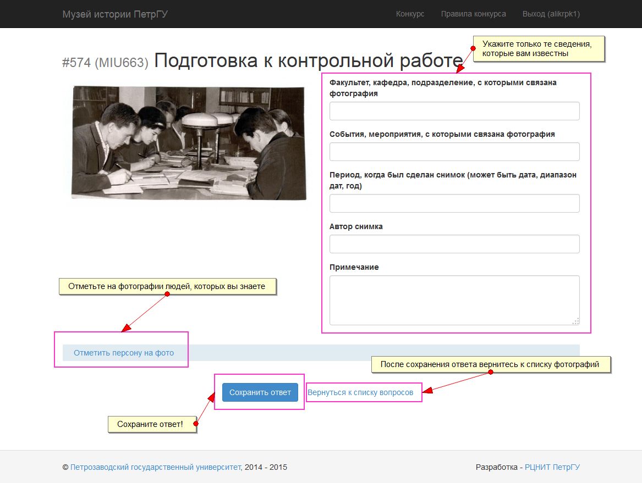Select the photo period/date input field
The width and height of the screenshot is (642, 483).
click(454, 203)
